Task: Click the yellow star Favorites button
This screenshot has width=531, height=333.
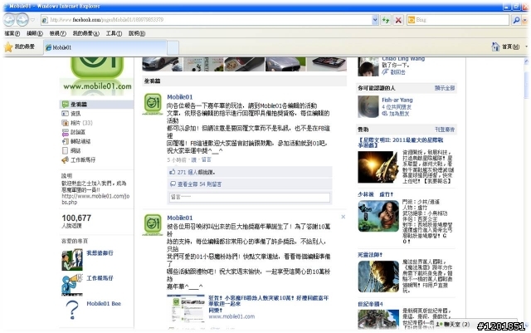Action: click(x=8, y=47)
